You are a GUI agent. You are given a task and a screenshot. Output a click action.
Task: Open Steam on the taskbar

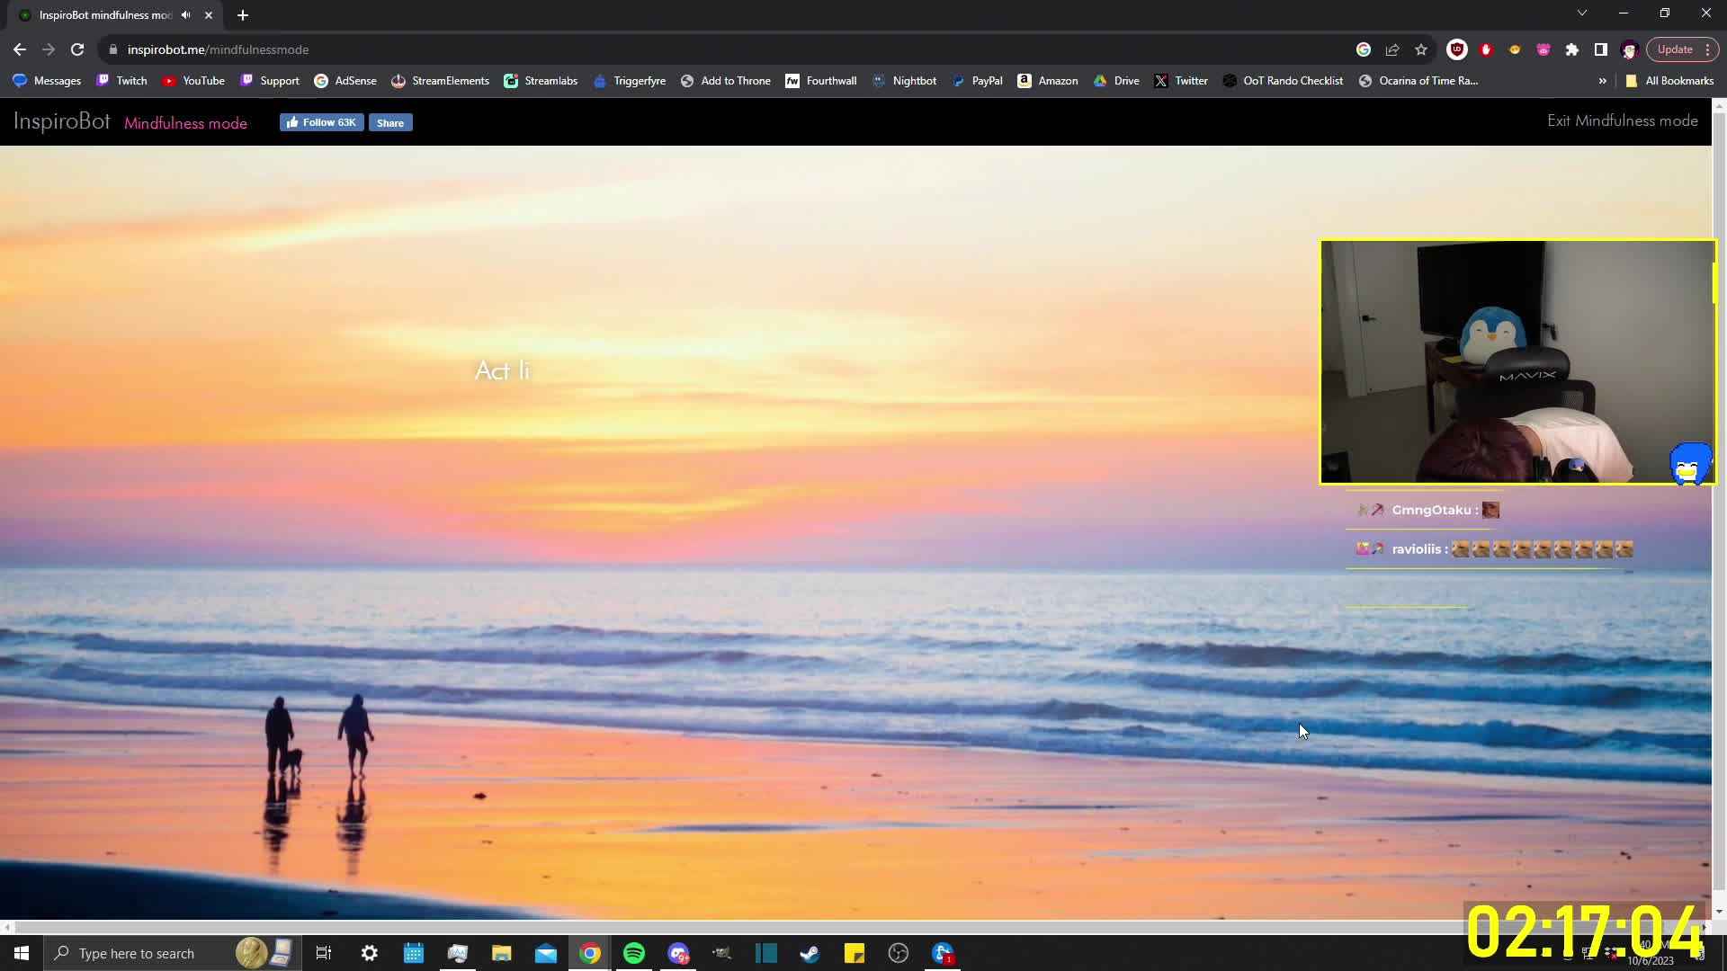point(810,953)
